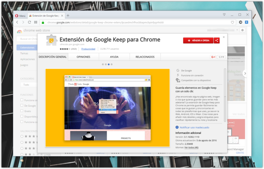Select the fourth screenshot carousel dot
Viewport: 264px width, 169px height.
pos(111,64)
